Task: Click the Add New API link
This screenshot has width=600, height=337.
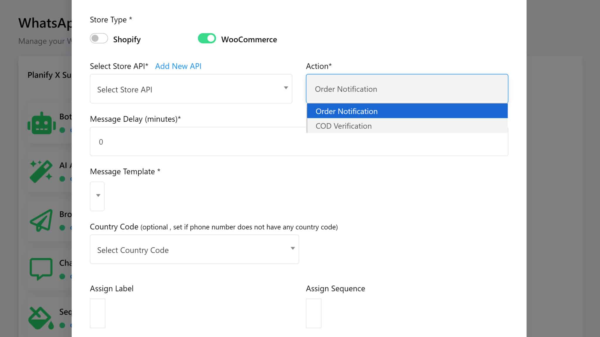Action: (x=178, y=66)
